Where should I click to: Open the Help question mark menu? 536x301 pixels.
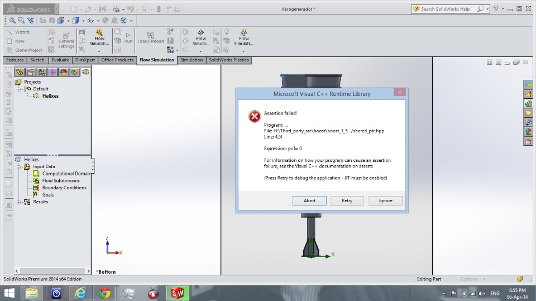click(x=496, y=9)
